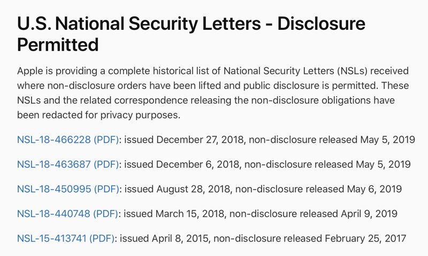Click the (PDF) label after NSL-18-466228

click(x=105, y=140)
